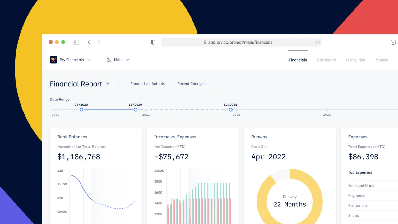Open the Hiring Plan tab
Screen dimensions: 398x224
tap(355, 60)
